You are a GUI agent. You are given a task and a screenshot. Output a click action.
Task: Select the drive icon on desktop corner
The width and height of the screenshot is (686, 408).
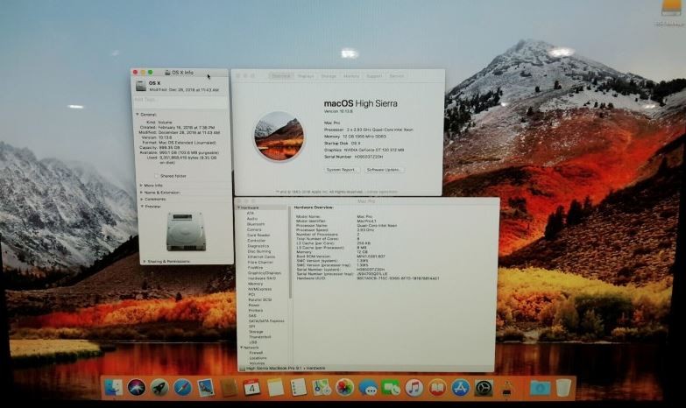[x=671, y=9]
